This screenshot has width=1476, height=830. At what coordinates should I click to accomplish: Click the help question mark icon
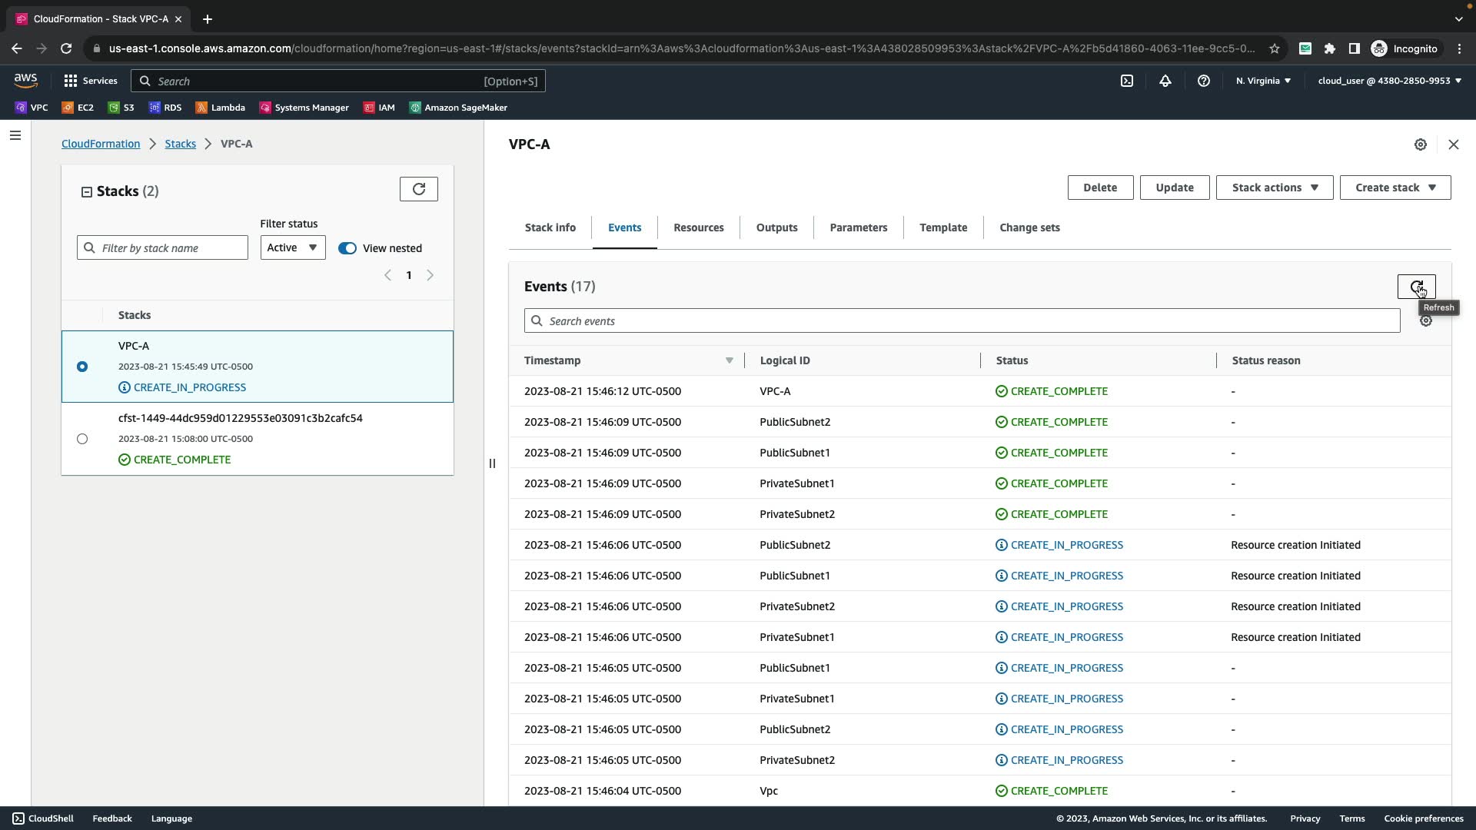click(x=1203, y=81)
